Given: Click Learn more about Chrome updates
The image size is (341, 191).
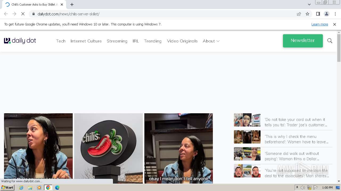Looking at the screenshot, I should tap(320, 24).
